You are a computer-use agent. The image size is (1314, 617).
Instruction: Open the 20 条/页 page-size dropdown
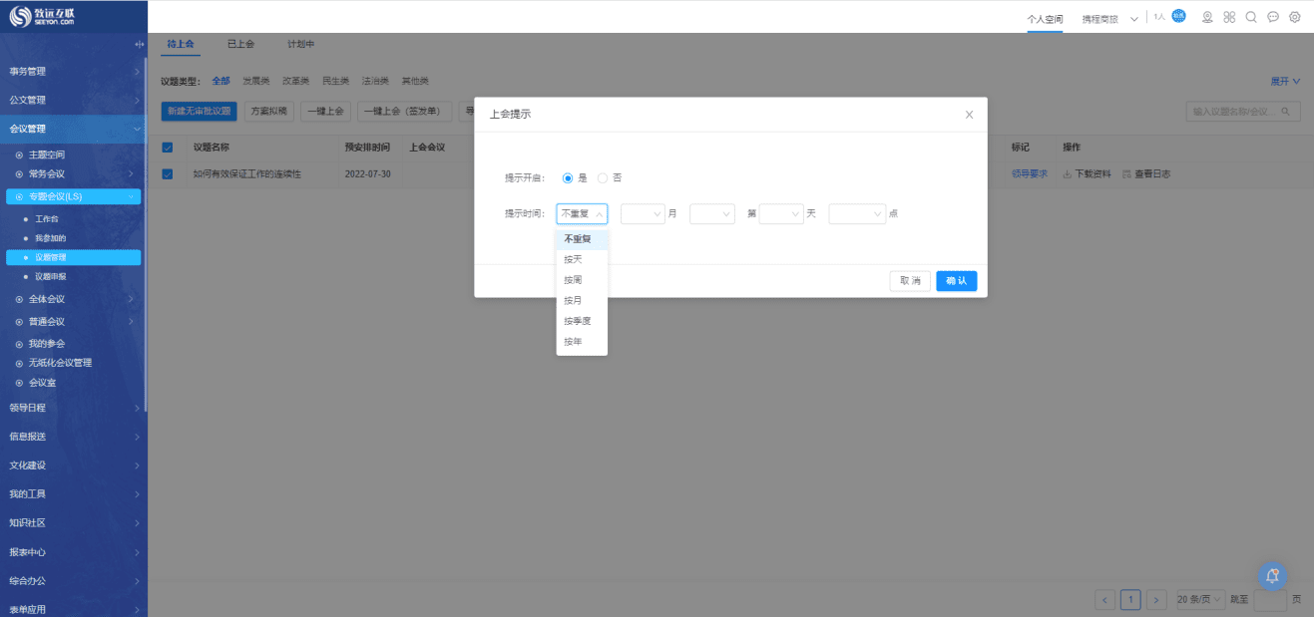pos(1199,599)
